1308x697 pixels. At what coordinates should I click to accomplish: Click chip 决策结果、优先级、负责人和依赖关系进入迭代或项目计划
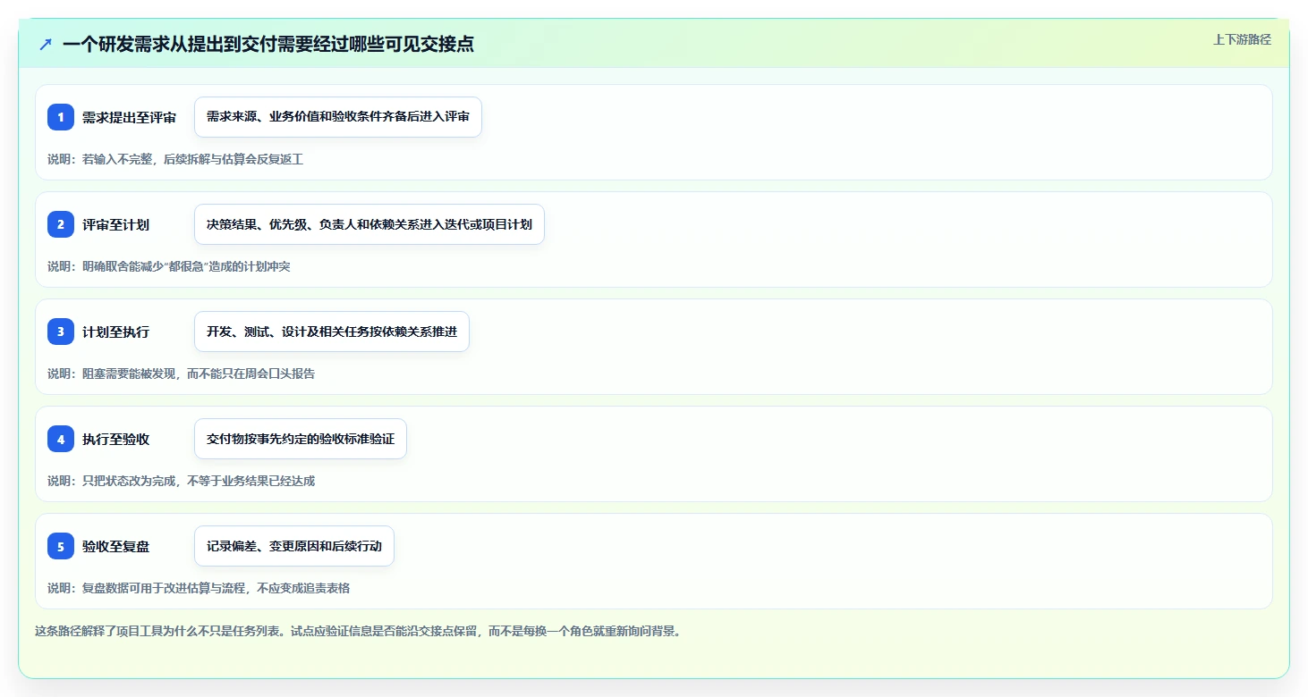point(369,224)
